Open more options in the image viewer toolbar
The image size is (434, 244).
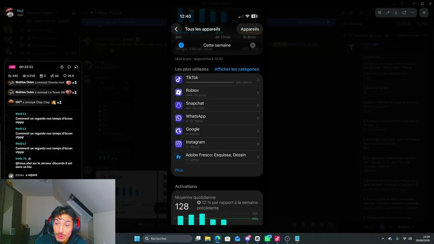click(412, 13)
